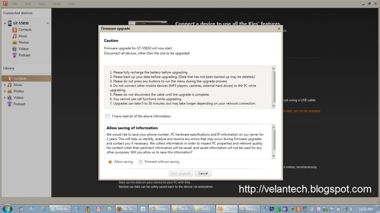Viewport: 380px width, 213px height.
Task: Launch Gmail icon in the taskbar
Action: (x=98, y=209)
